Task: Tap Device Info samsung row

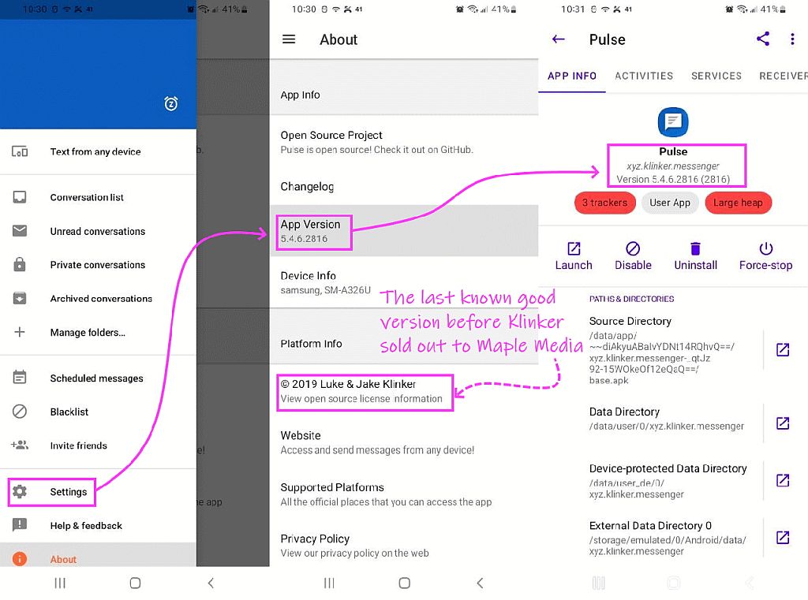Action: [404, 283]
